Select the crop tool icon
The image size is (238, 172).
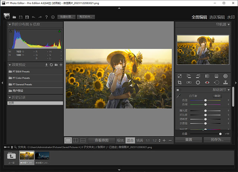[180, 82]
